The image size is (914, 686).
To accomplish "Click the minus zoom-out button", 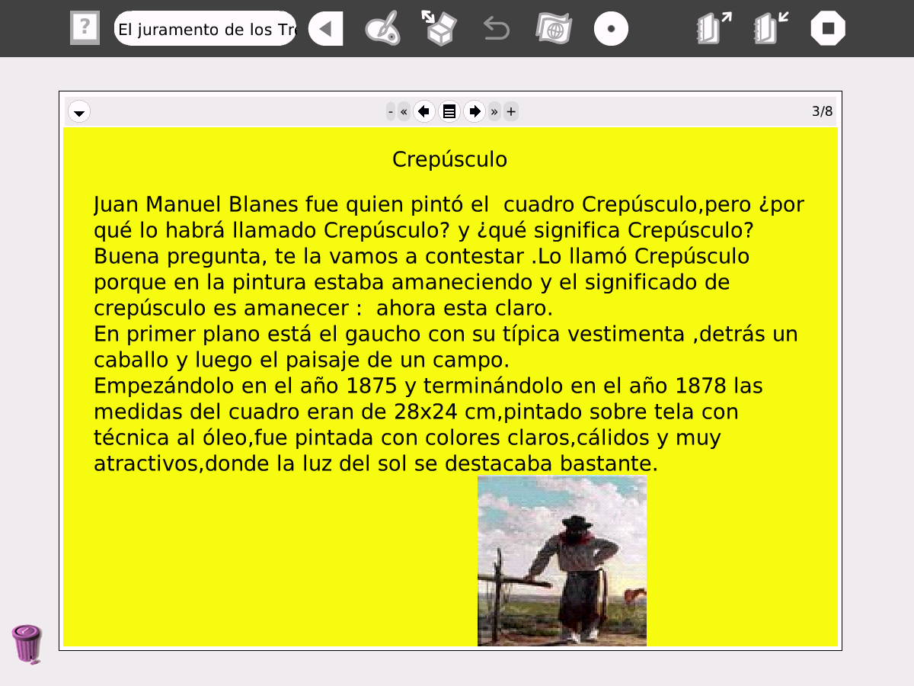I will coord(391,112).
